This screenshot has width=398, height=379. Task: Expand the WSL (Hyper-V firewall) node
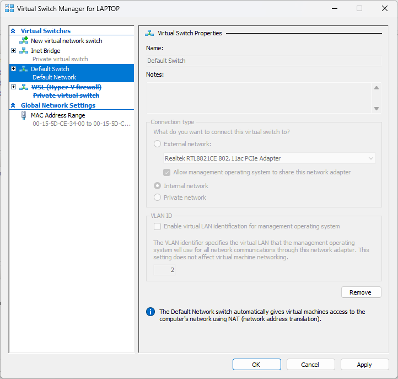point(14,87)
